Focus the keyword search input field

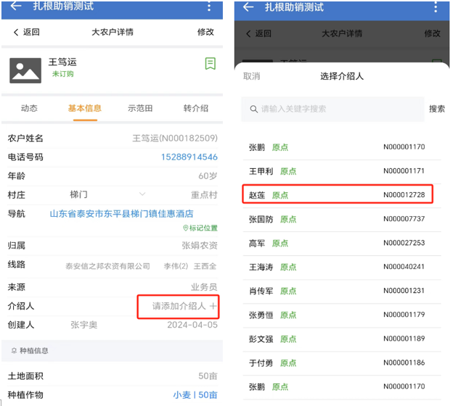point(333,109)
